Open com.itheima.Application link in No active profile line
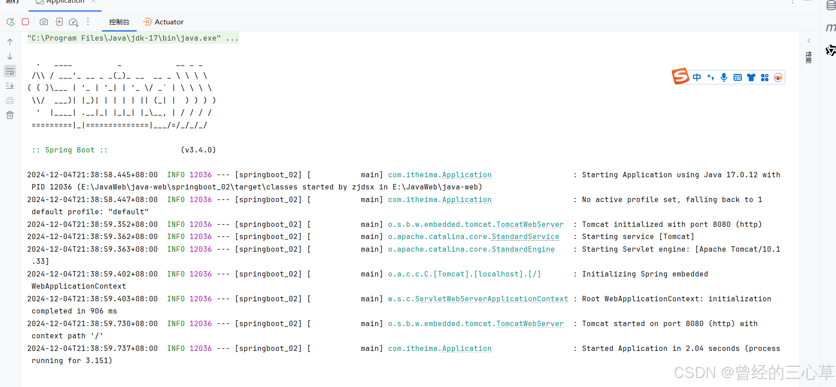Screen dimensions: 836x387 (x=440, y=200)
